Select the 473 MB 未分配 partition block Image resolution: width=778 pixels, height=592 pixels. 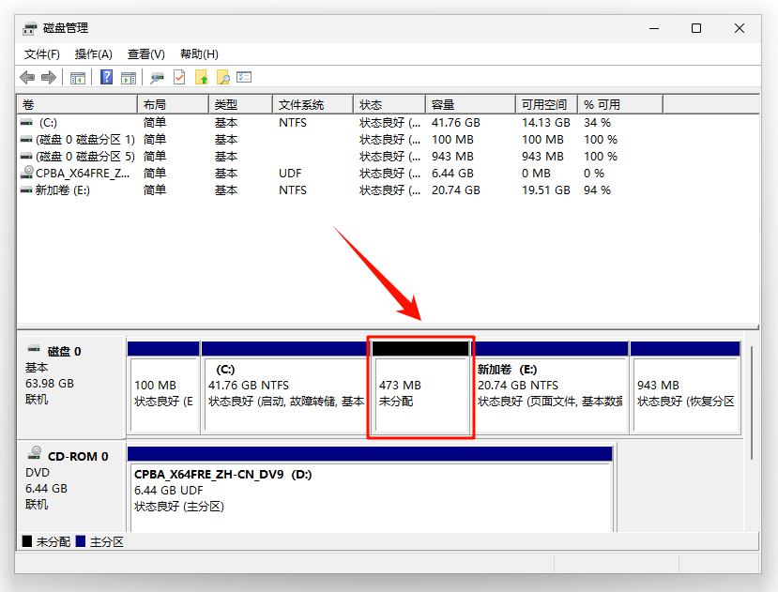420,387
